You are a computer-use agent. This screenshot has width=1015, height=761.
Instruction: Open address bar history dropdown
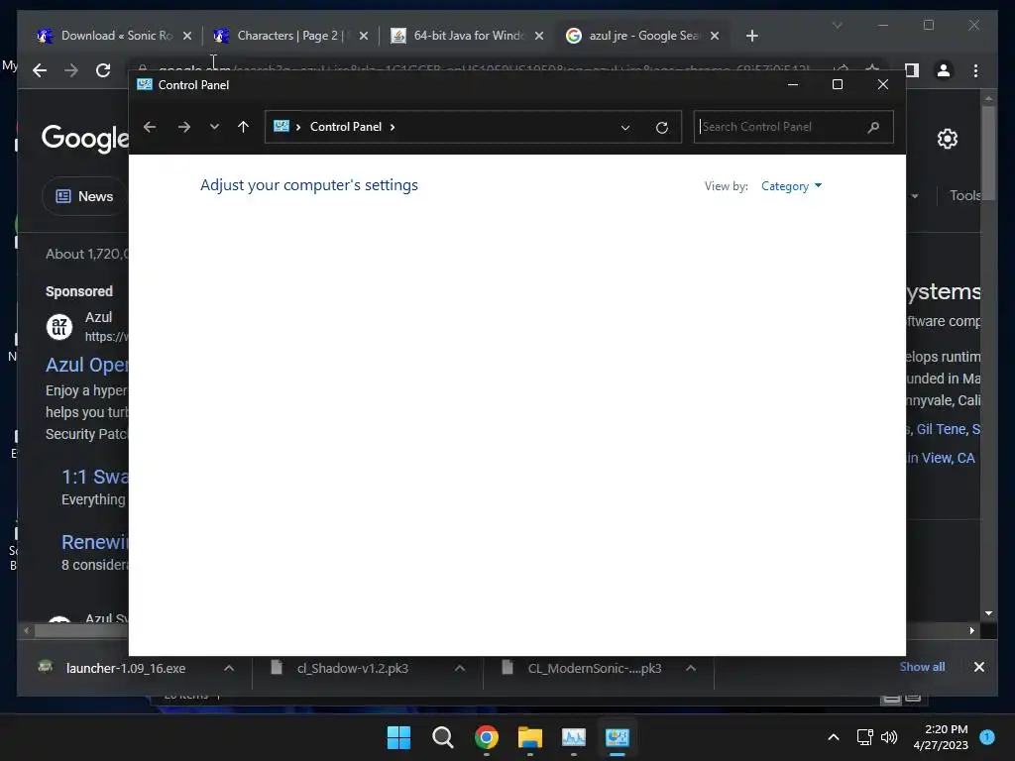[x=625, y=128]
